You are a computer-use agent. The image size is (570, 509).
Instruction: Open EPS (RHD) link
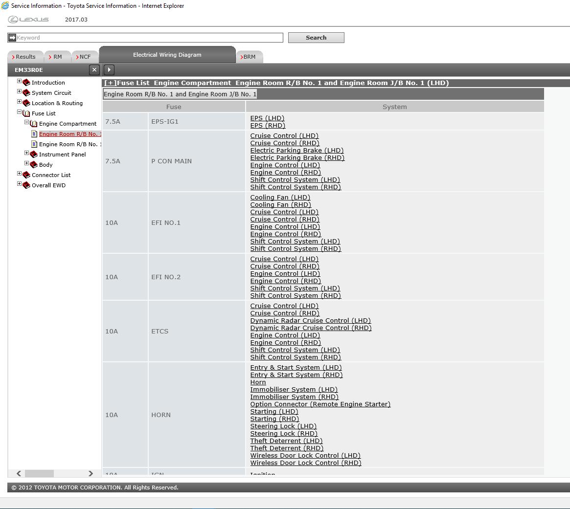click(x=268, y=125)
